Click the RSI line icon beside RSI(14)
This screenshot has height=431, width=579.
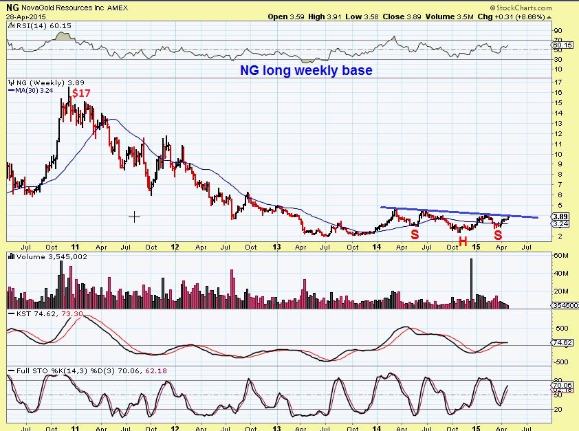click(x=12, y=26)
